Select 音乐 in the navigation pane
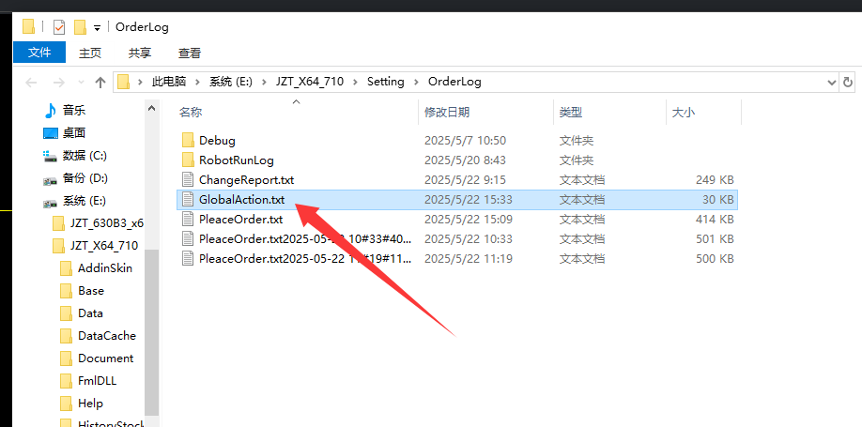This screenshot has height=427, width=862. pos(74,110)
